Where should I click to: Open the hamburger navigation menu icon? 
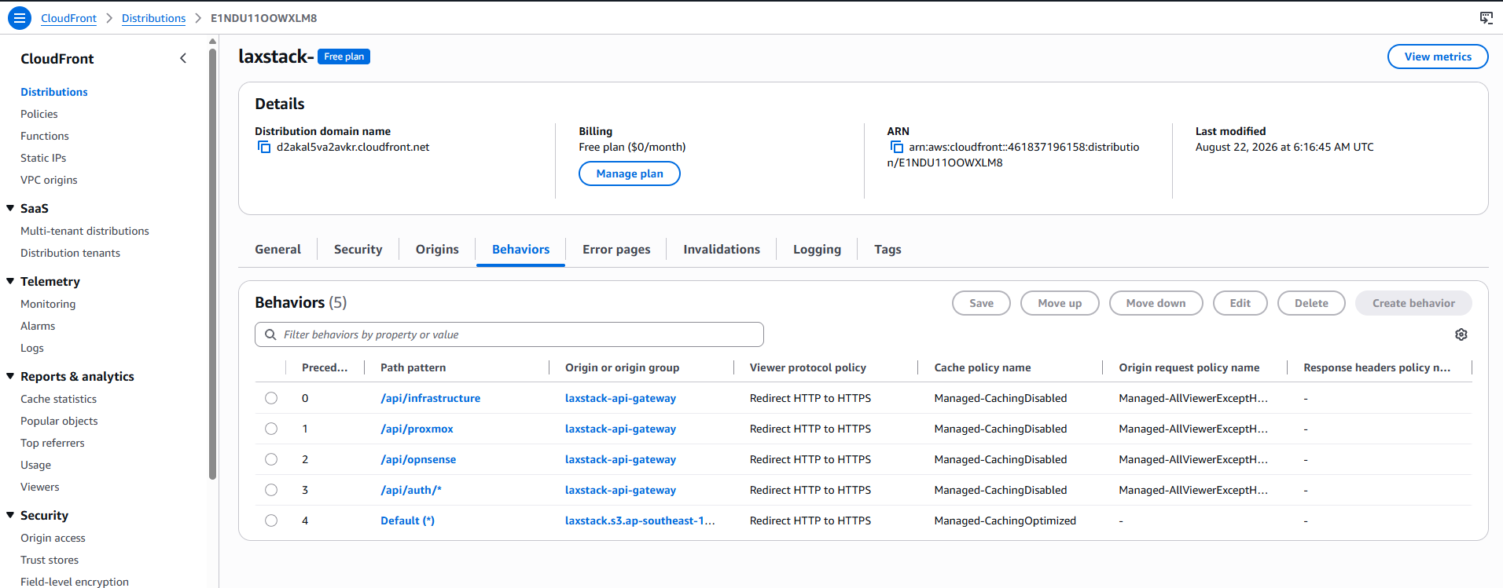20,18
